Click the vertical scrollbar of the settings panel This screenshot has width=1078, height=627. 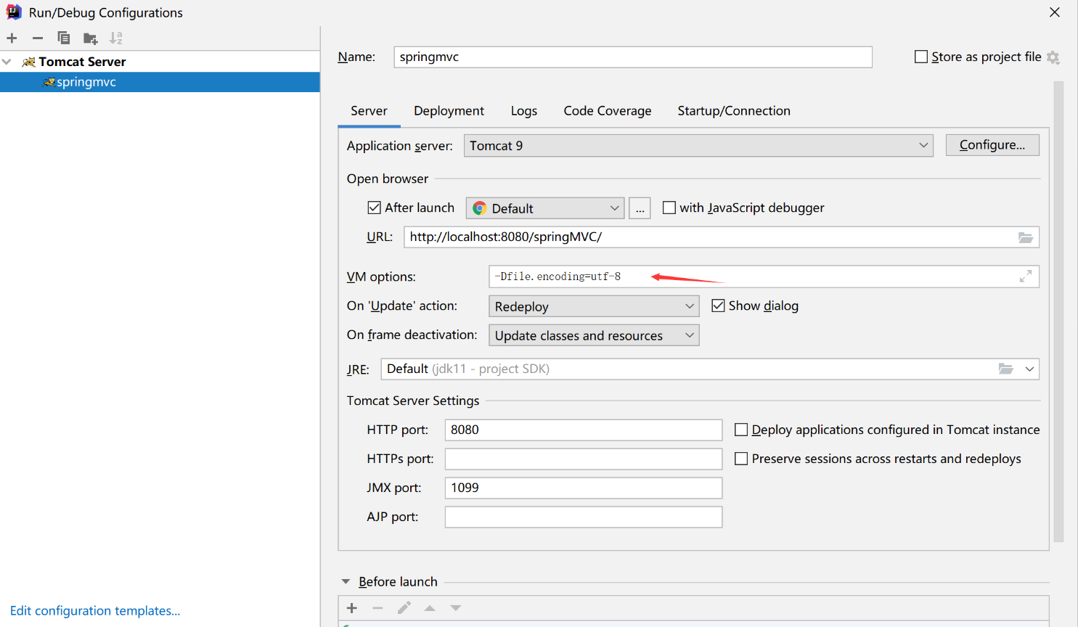pyautogui.click(x=1058, y=312)
